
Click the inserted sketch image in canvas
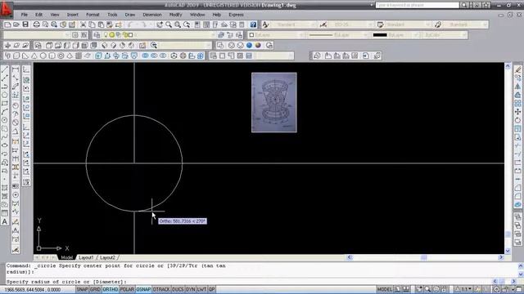[274, 102]
